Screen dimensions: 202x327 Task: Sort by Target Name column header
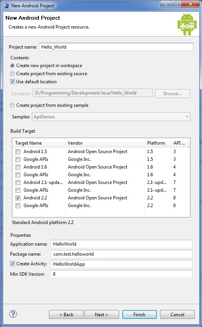(x=39, y=143)
